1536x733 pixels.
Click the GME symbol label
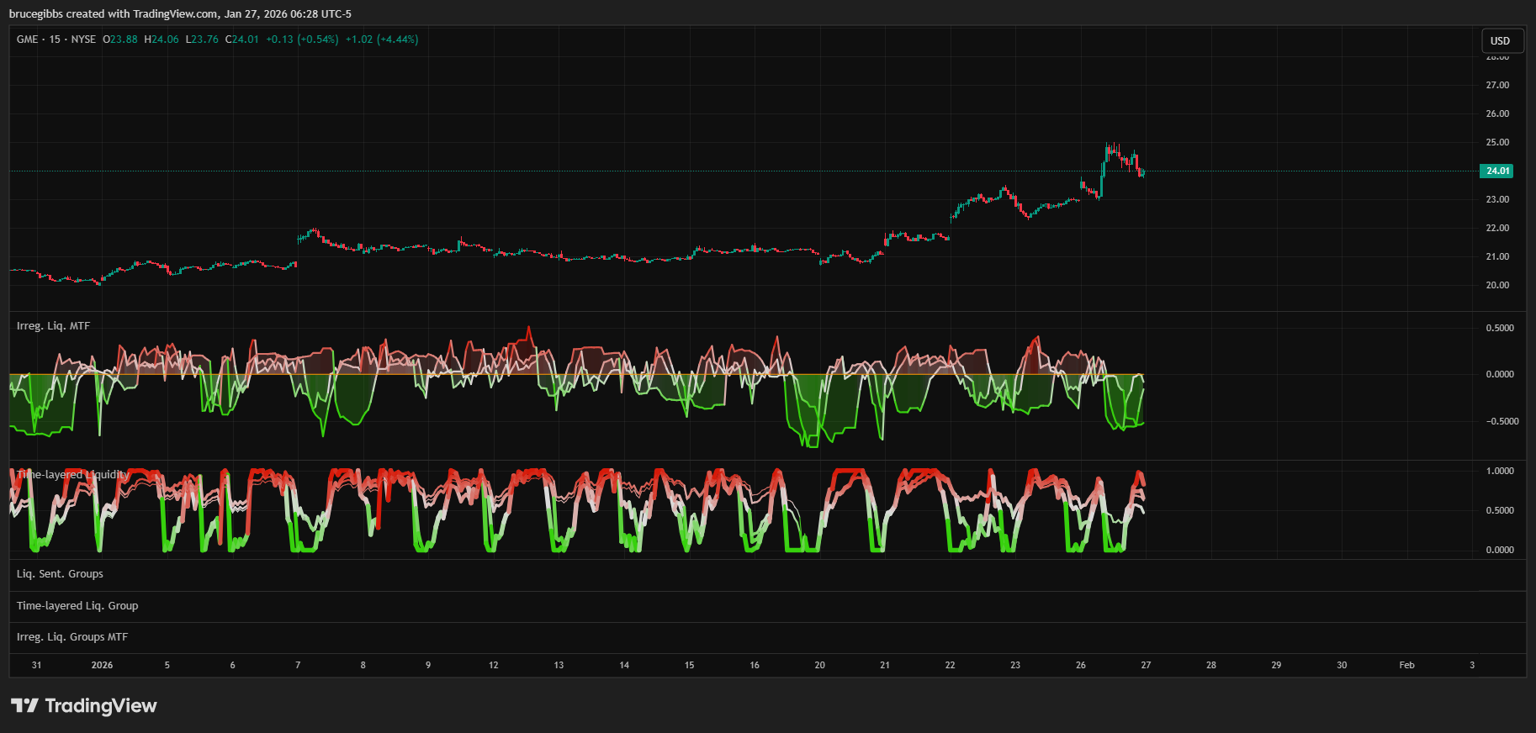pos(27,40)
